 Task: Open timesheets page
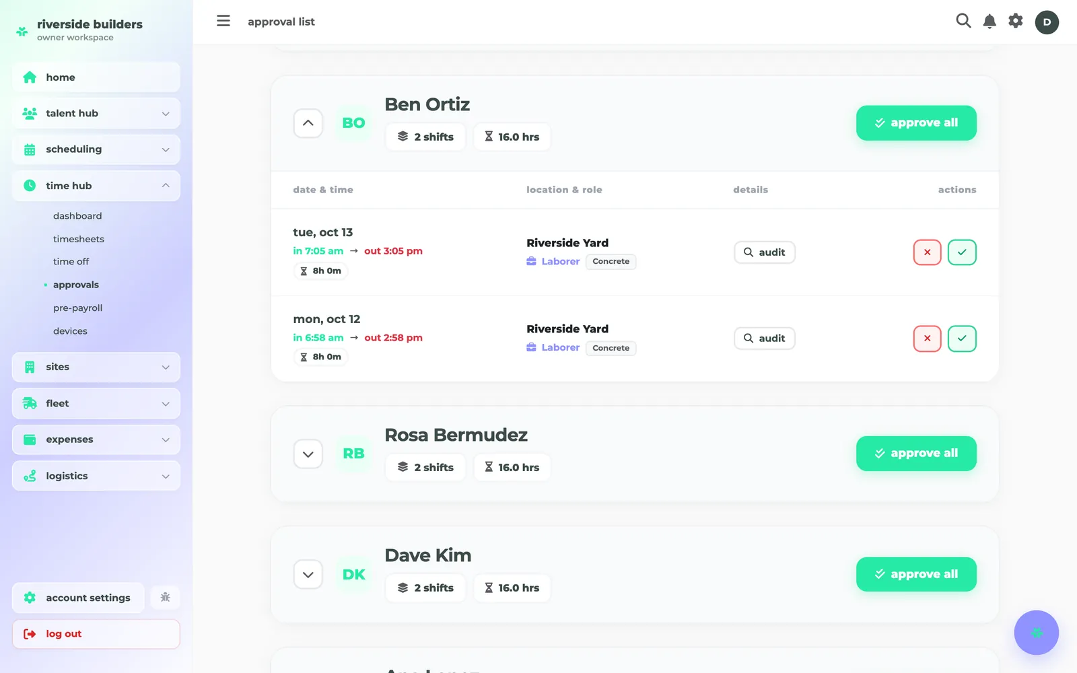coord(79,239)
